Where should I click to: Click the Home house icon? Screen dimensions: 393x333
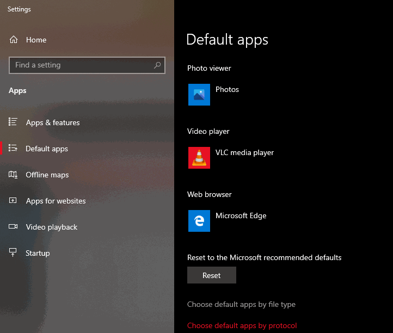(14, 40)
